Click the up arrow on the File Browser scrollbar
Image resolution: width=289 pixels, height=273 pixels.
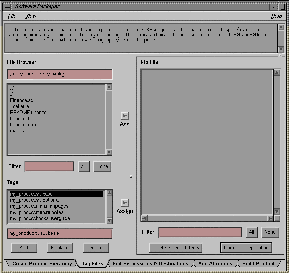(x=109, y=87)
